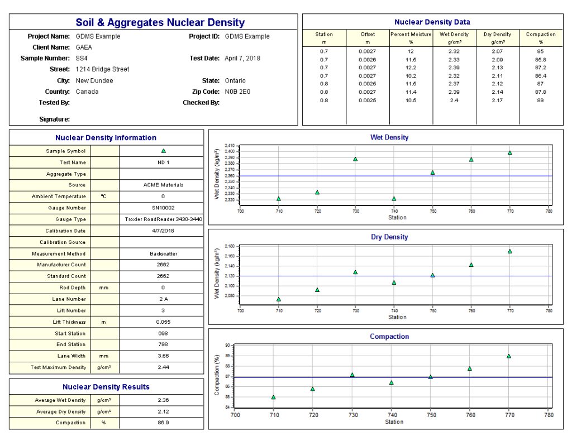Click the Nuclear Density Results header
The image size is (572, 441).
click(106, 386)
